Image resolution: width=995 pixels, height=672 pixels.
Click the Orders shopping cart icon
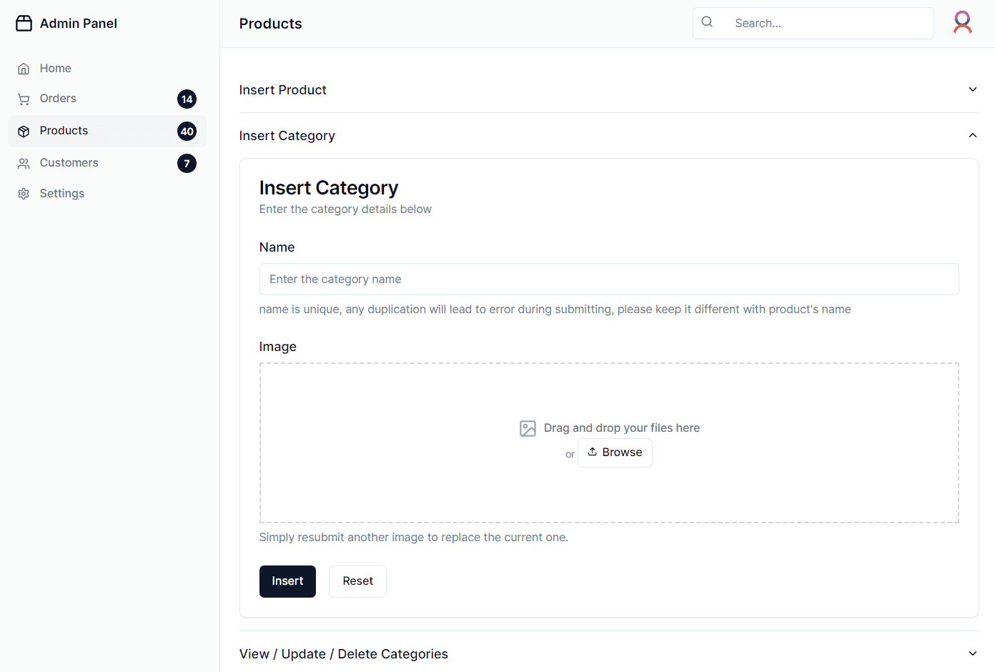[24, 99]
